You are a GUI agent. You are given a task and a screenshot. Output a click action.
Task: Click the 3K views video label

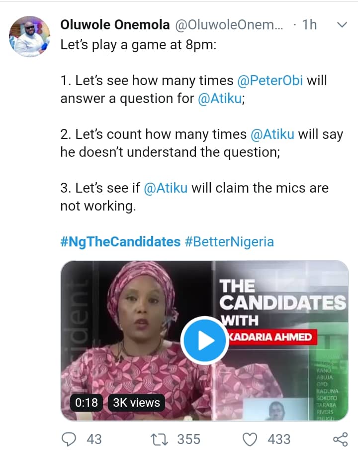click(137, 402)
